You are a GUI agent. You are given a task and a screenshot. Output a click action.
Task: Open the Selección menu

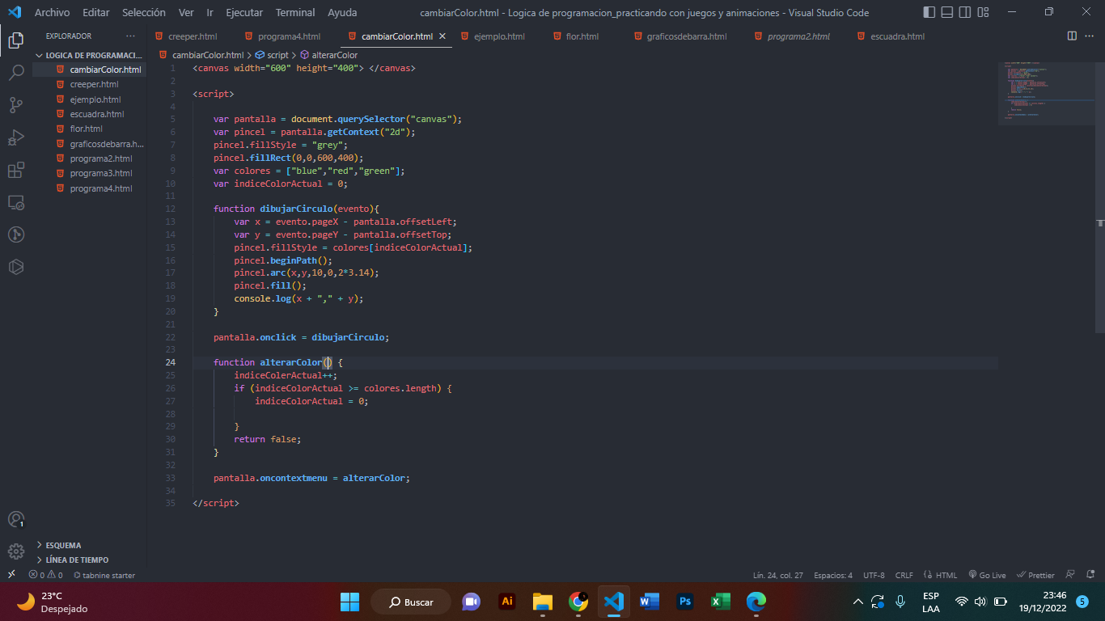[x=144, y=12]
